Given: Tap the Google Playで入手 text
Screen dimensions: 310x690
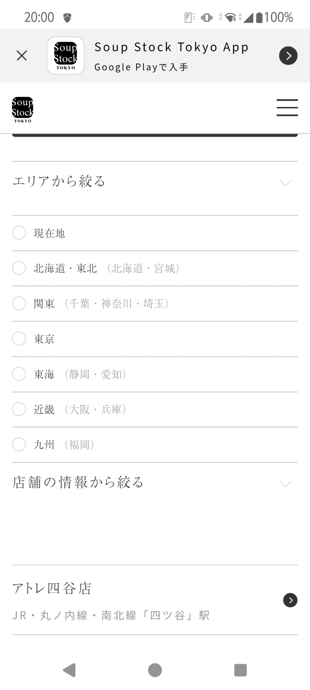Looking at the screenshot, I should (141, 67).
